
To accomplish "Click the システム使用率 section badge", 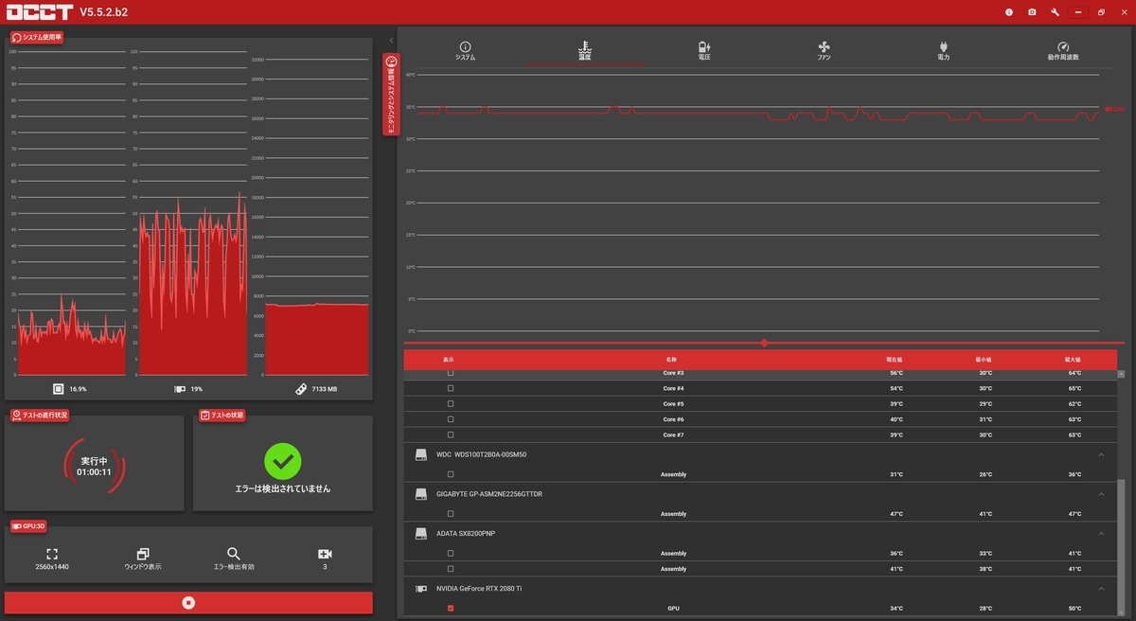I will 37,37.
